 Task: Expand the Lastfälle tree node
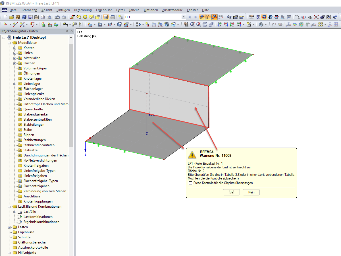click(x=14, y=211)
